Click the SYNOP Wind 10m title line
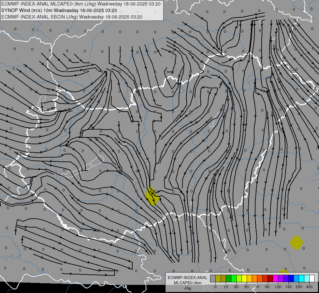This screenshot has width=319, height=293. [59, 10]
